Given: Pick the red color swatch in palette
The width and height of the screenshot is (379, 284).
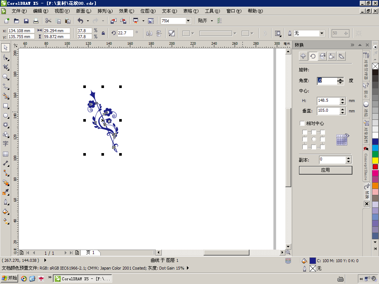Looking at the screenshot, I should point(375,167).
